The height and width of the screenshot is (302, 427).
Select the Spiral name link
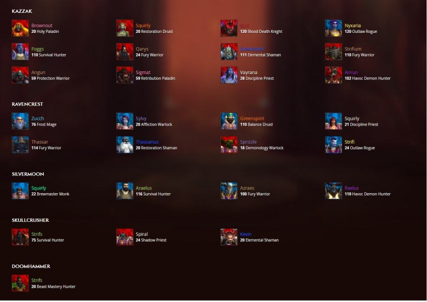(142, 234)
